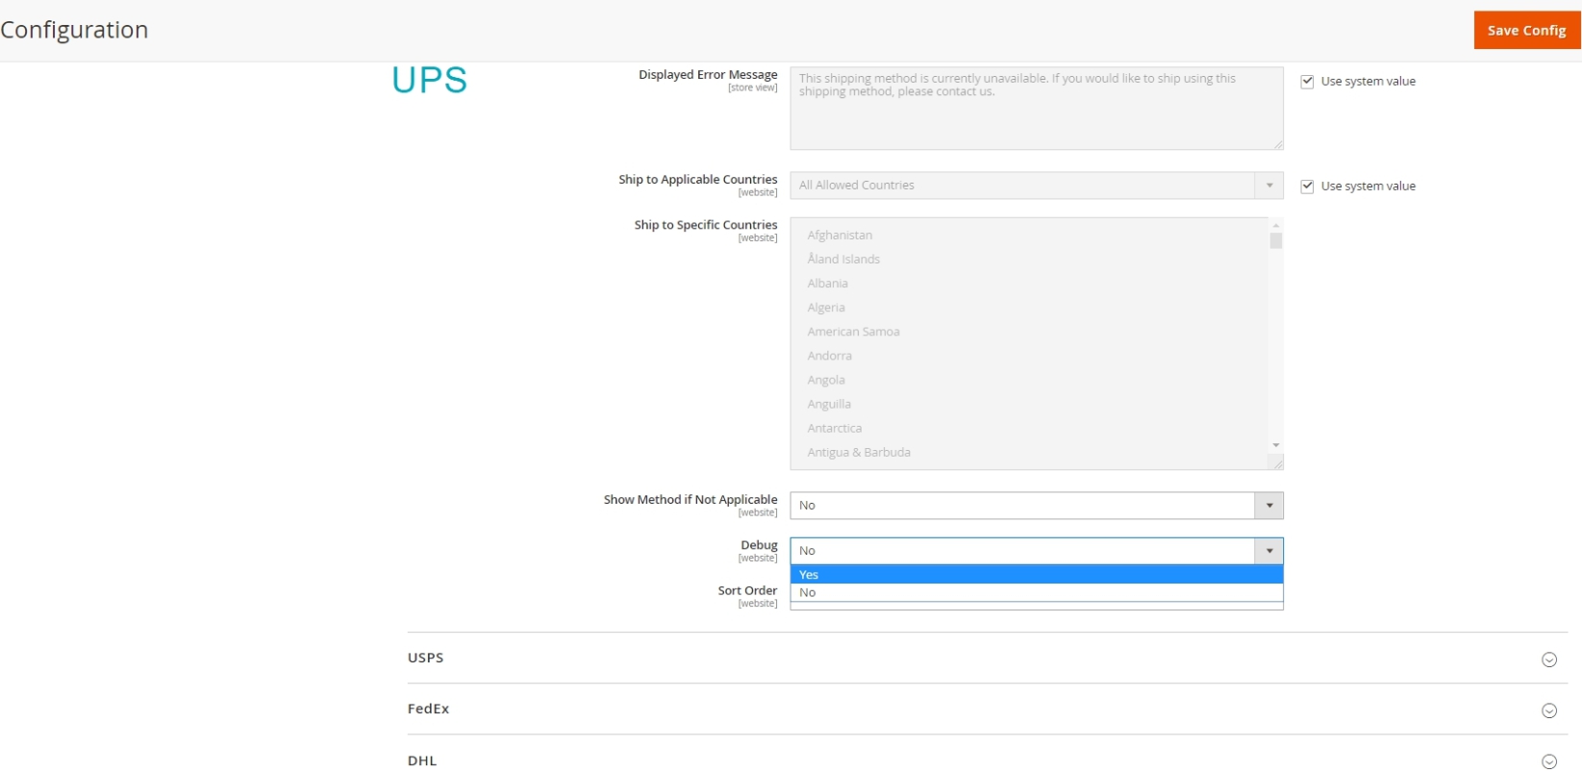
Task: Toggle Use system value for Ship to Applicable Countries
Action: click(x=1307, y=187)
